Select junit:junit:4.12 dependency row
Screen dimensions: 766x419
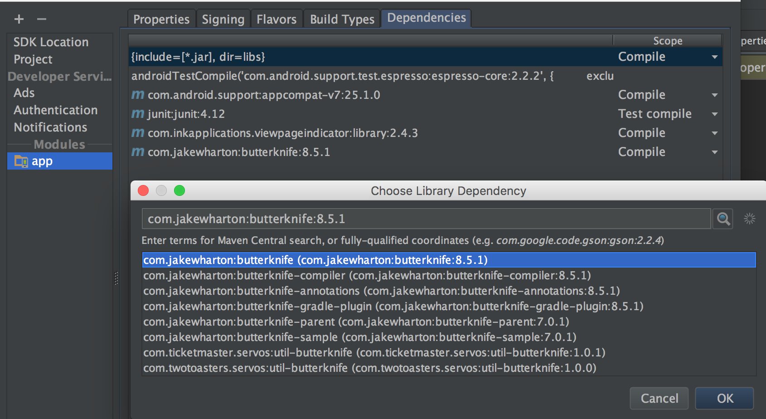tap(425, 114)
